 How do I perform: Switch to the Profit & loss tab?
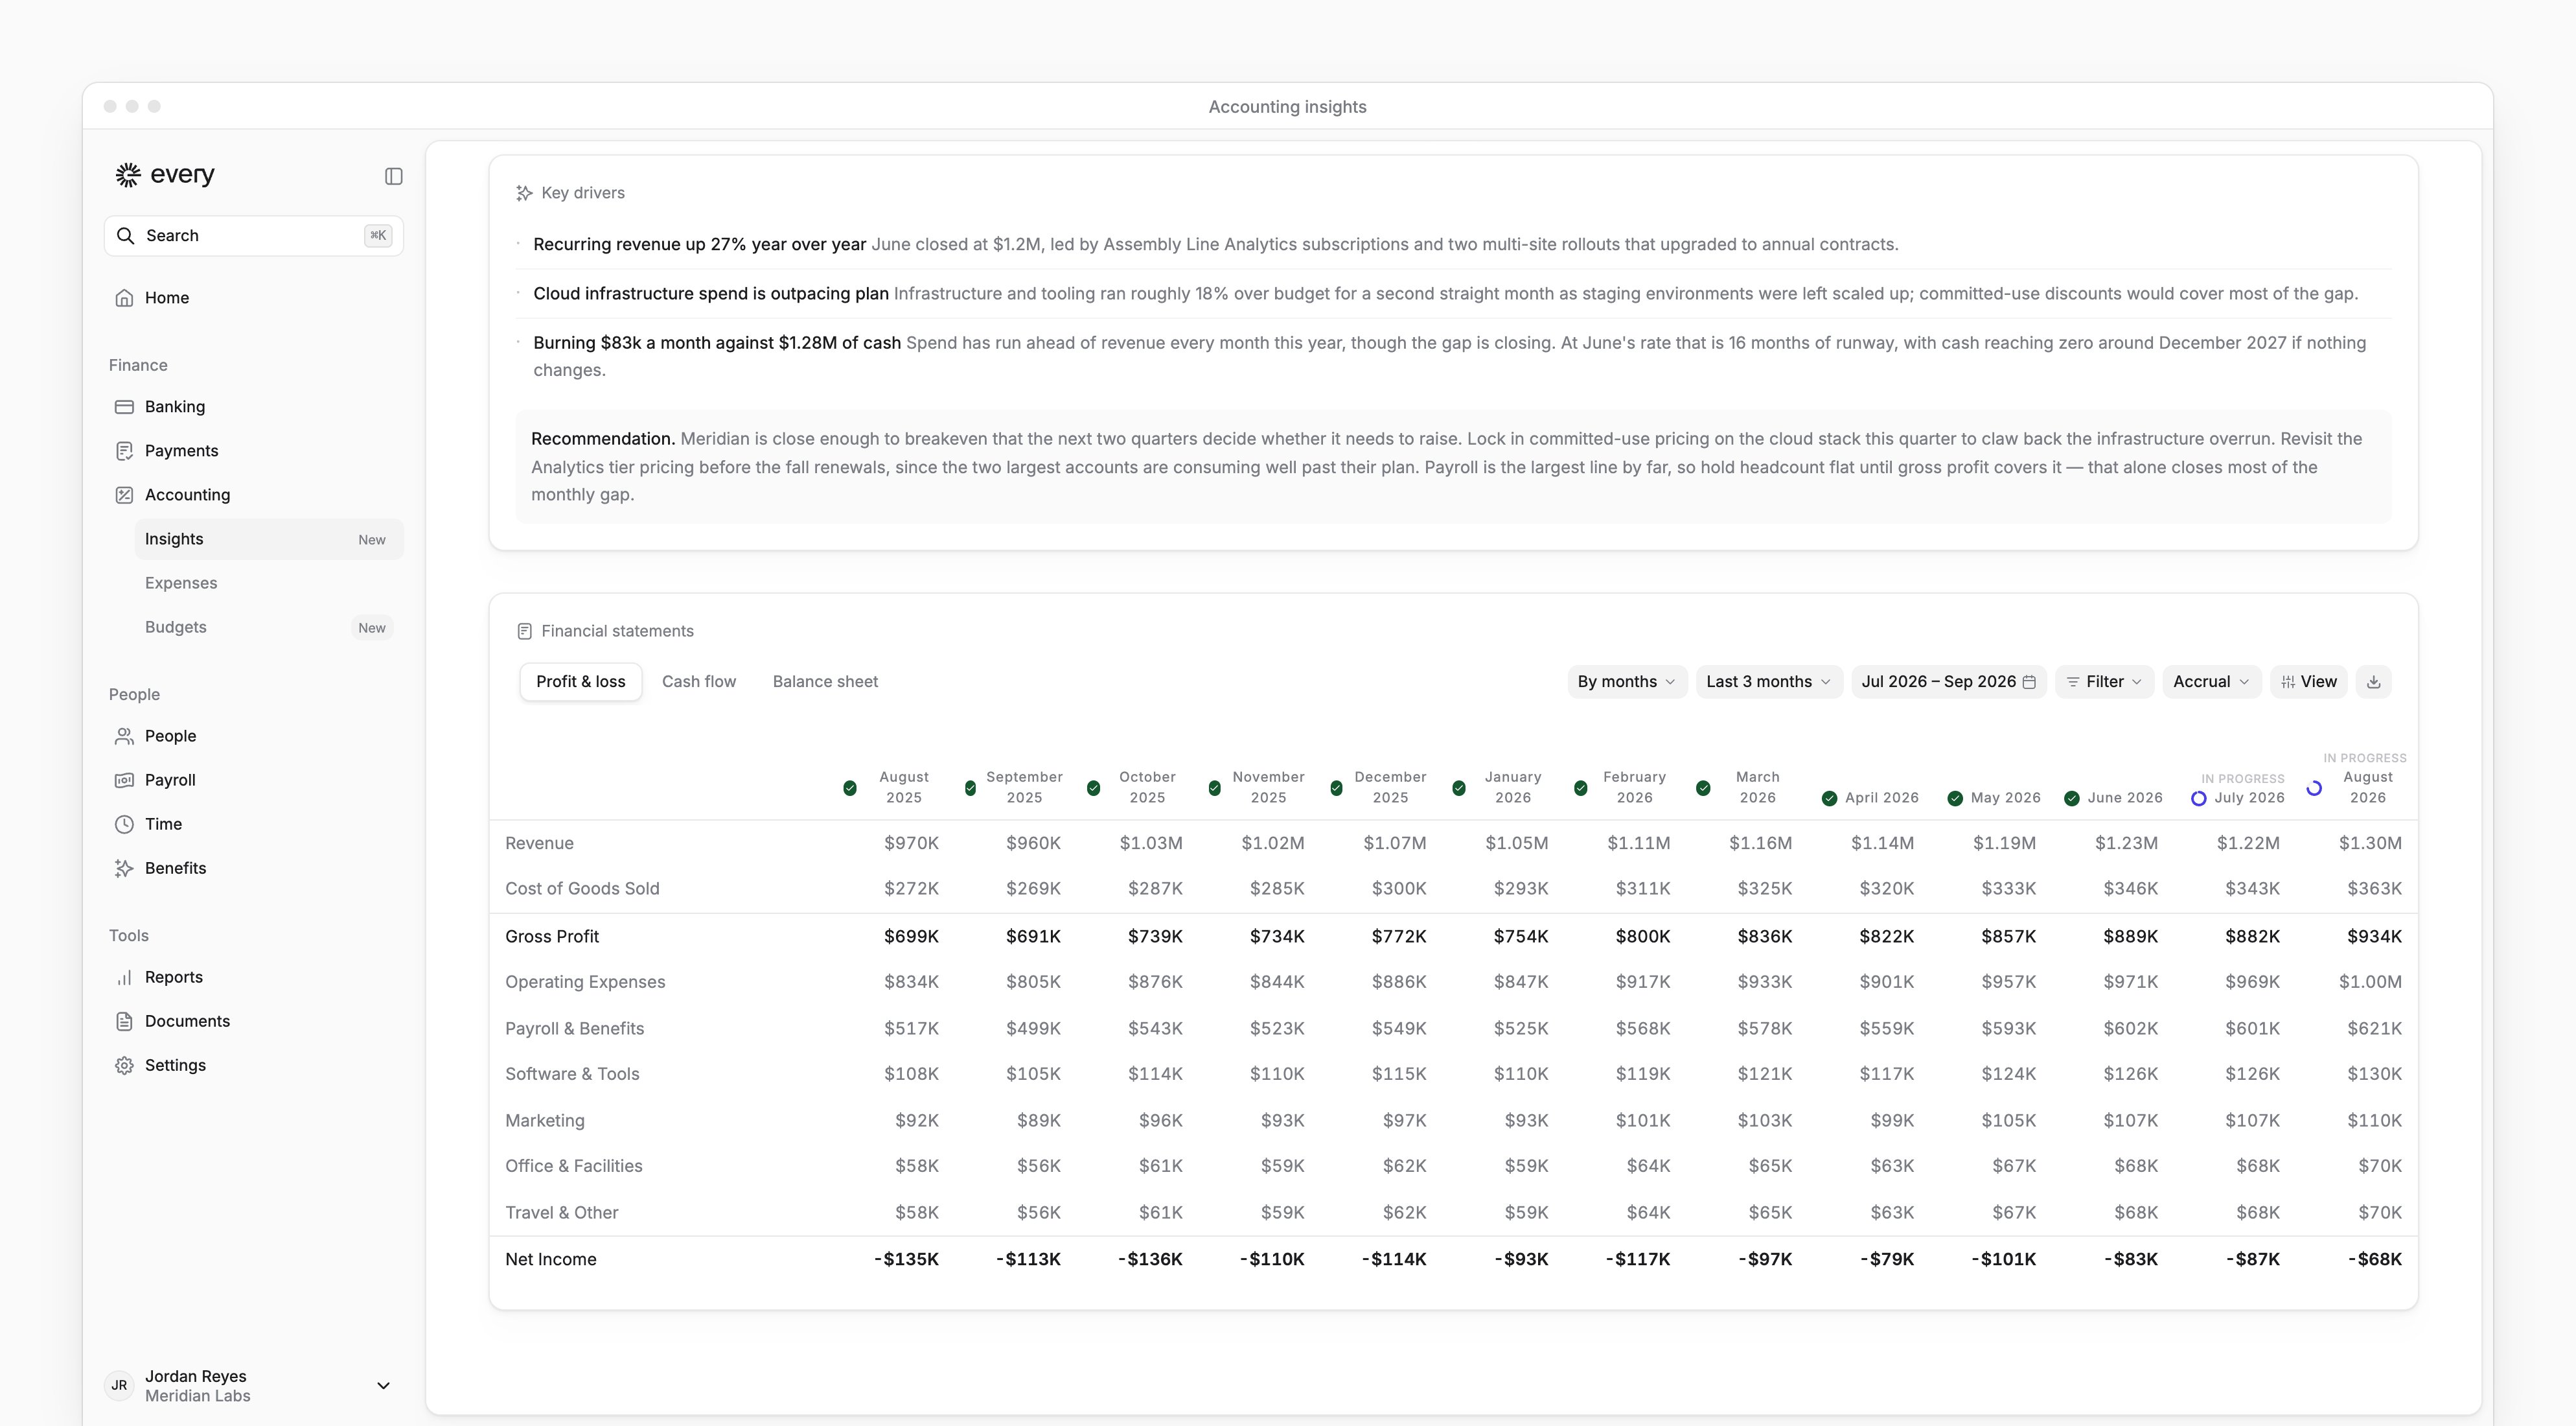[580, 683]
